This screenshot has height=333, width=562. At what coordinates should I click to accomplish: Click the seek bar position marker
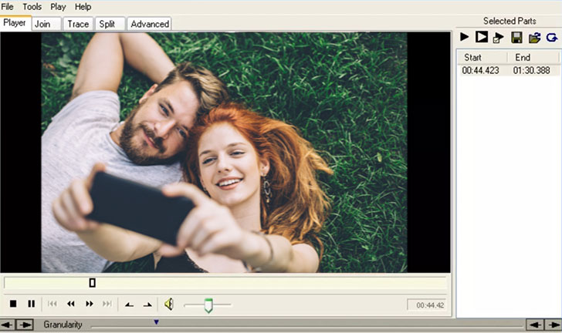(93, 283)
